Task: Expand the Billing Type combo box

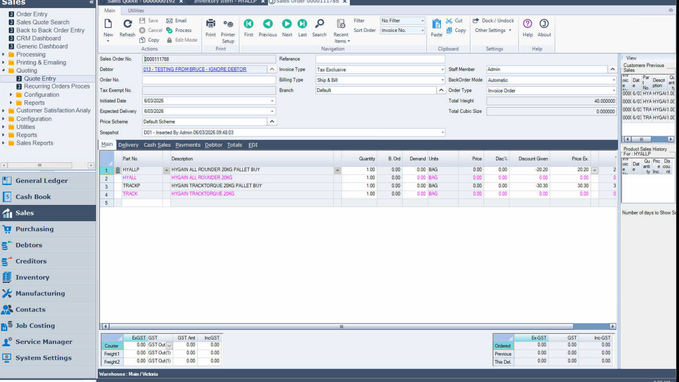Action: [442, 80]
